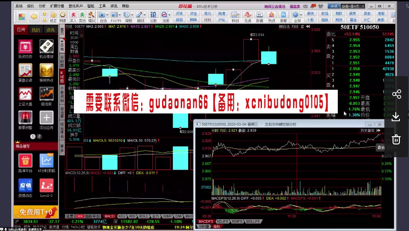
Task: Select the BOLL indicator tab
Action: coord(143,216)
